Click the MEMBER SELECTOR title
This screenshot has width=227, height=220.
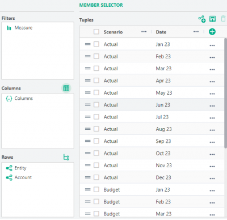[x=101, y=5]
